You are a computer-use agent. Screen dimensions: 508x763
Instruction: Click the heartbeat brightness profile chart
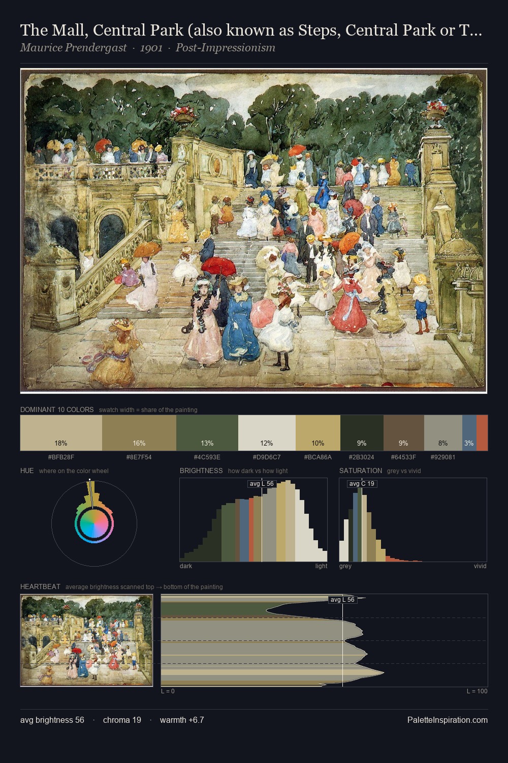pyautogui.click(x=324, y=640)
